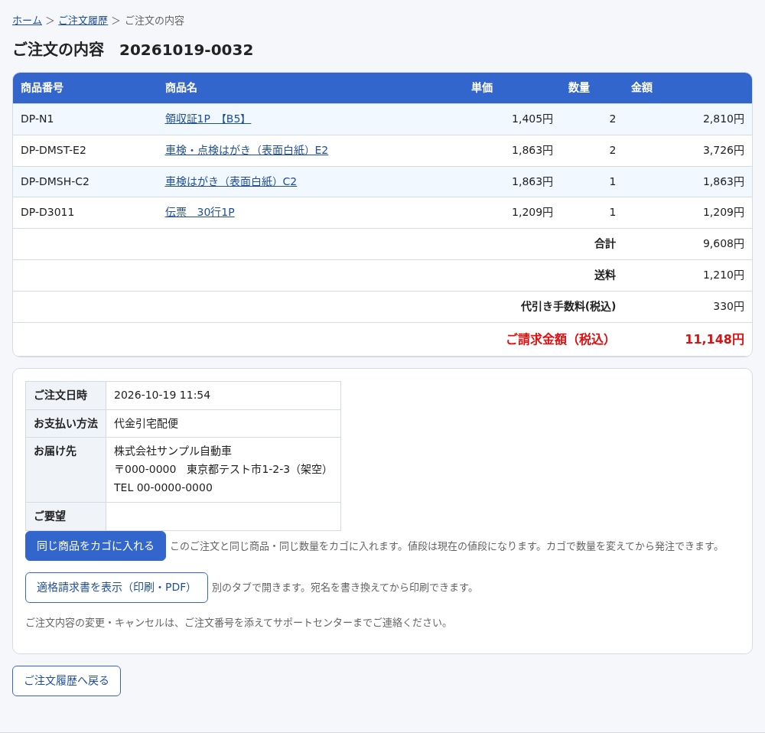This screenshot has height=733, width=765.
Task: Click the お届け先 label cell
Action: pyautogui.click(x=66, y=470)
